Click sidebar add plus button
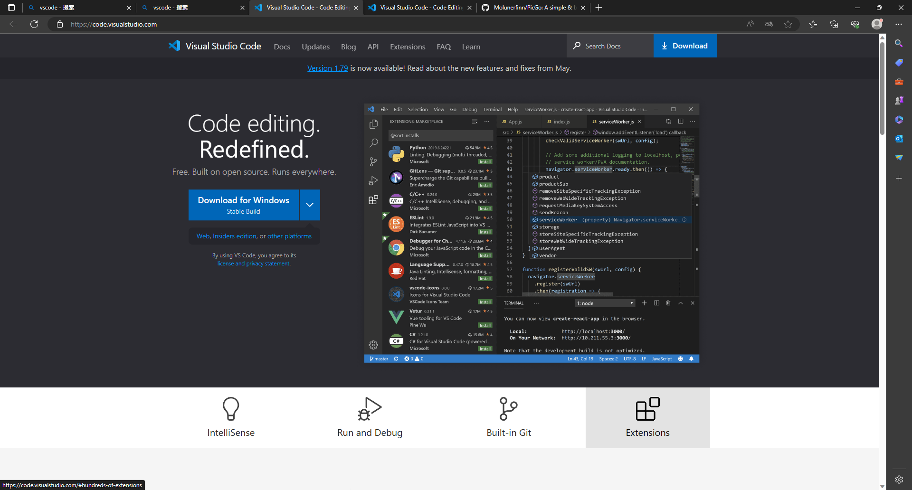The image size is (912, 490). click(x=899, y=179)
